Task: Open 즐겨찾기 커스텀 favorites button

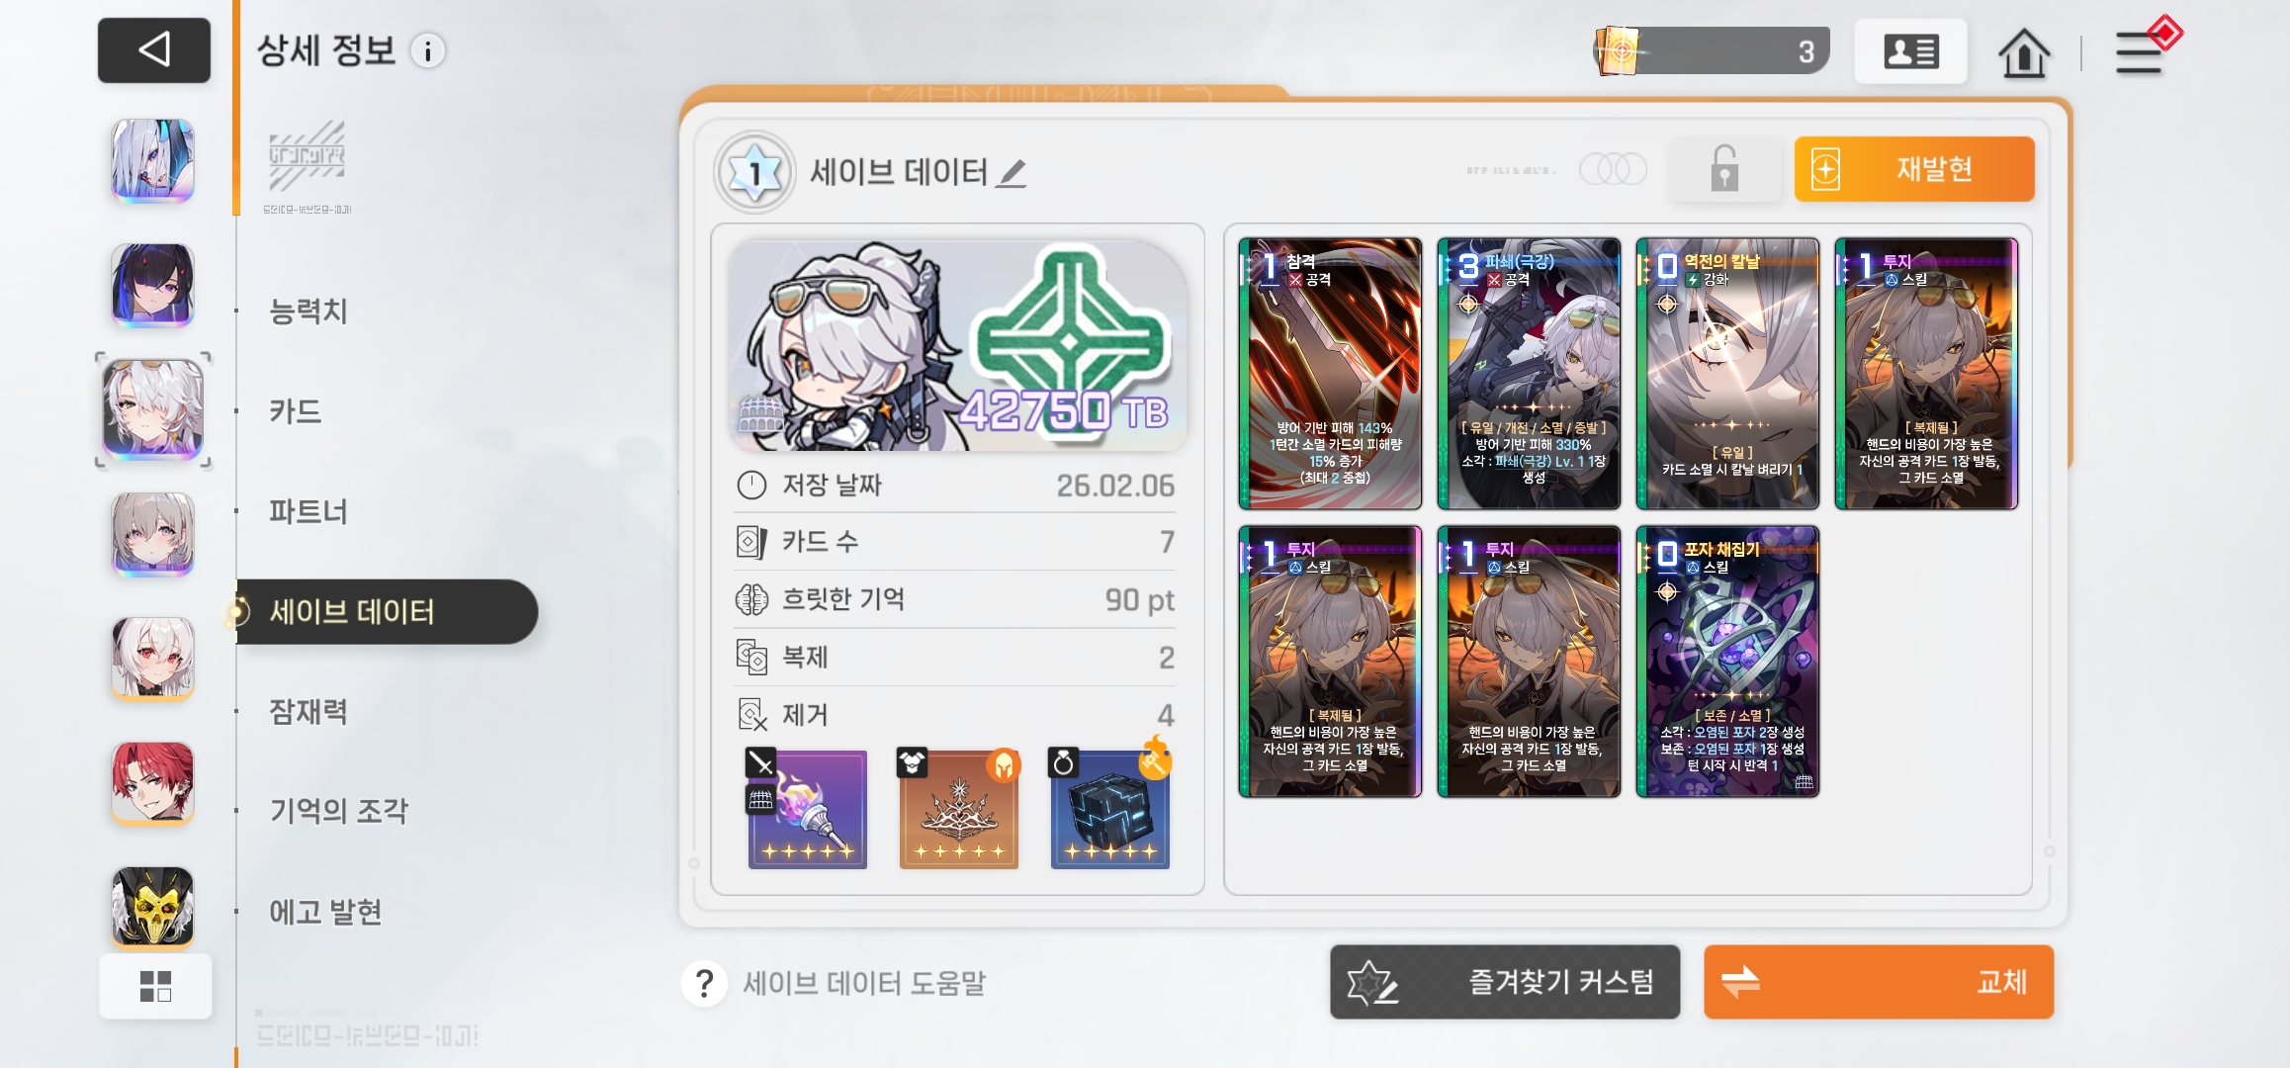Action: [1505, 982]
